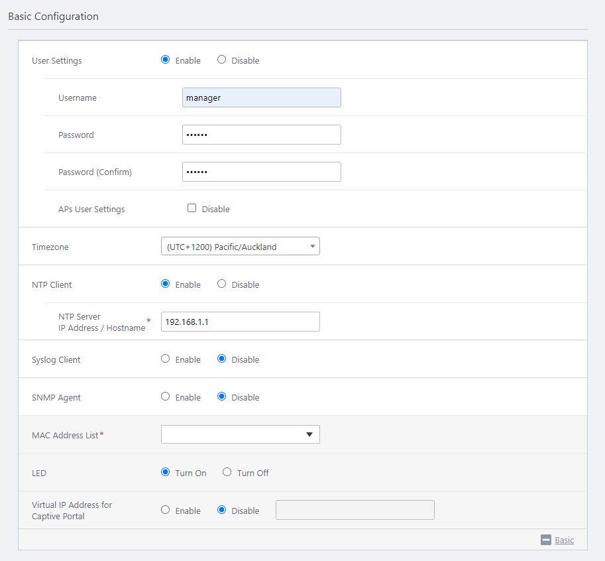This screenshot has width=605, height=561.
Task: Select Disable for User Settings
Action: tap(222, 60)
